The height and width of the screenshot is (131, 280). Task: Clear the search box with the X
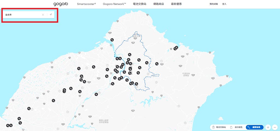pos(43,15)
